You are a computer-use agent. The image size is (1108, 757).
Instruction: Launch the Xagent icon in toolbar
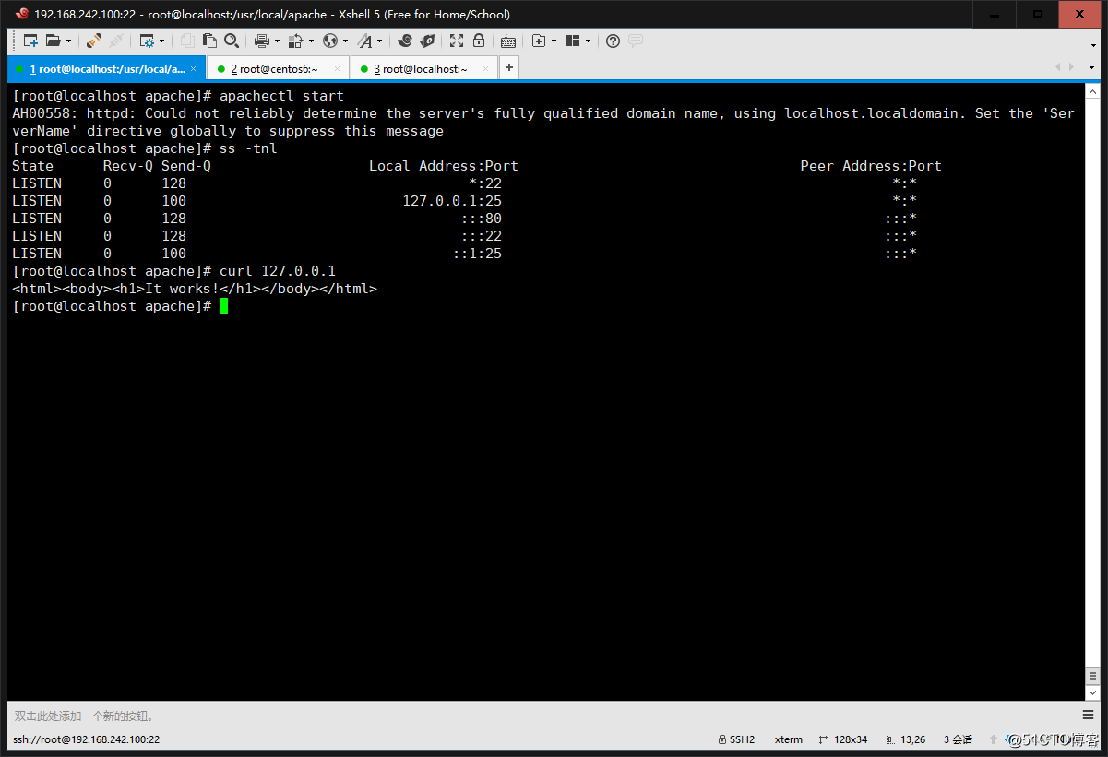(427, 41)
